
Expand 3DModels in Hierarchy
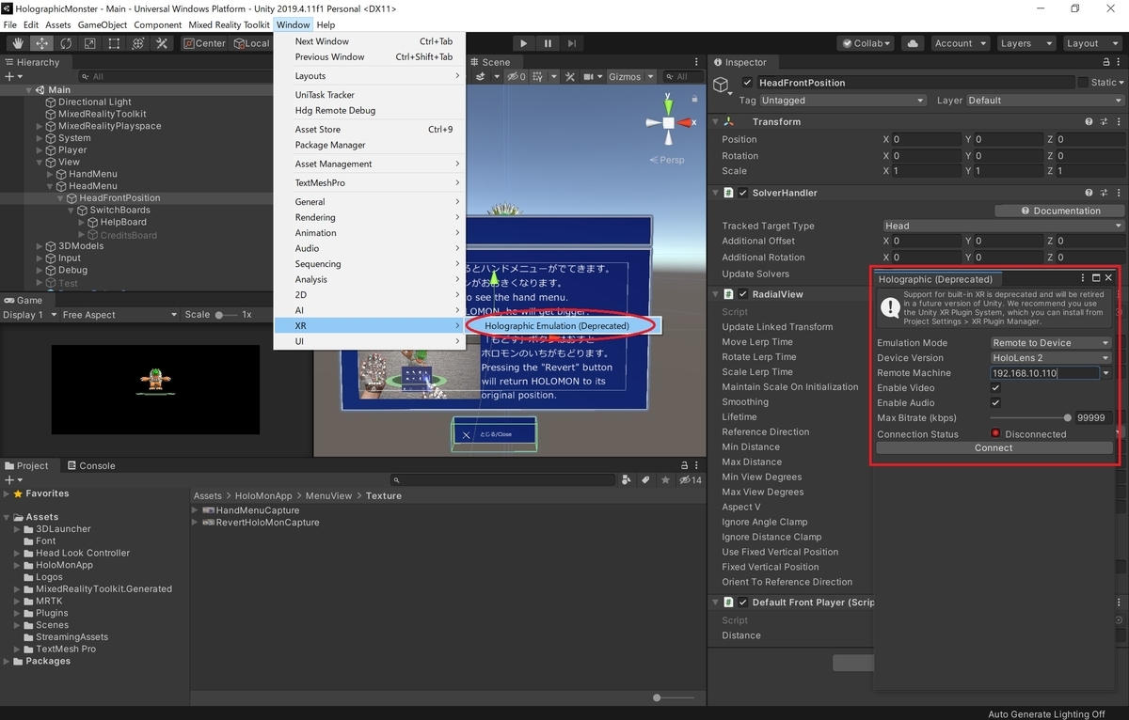[40, 246]
